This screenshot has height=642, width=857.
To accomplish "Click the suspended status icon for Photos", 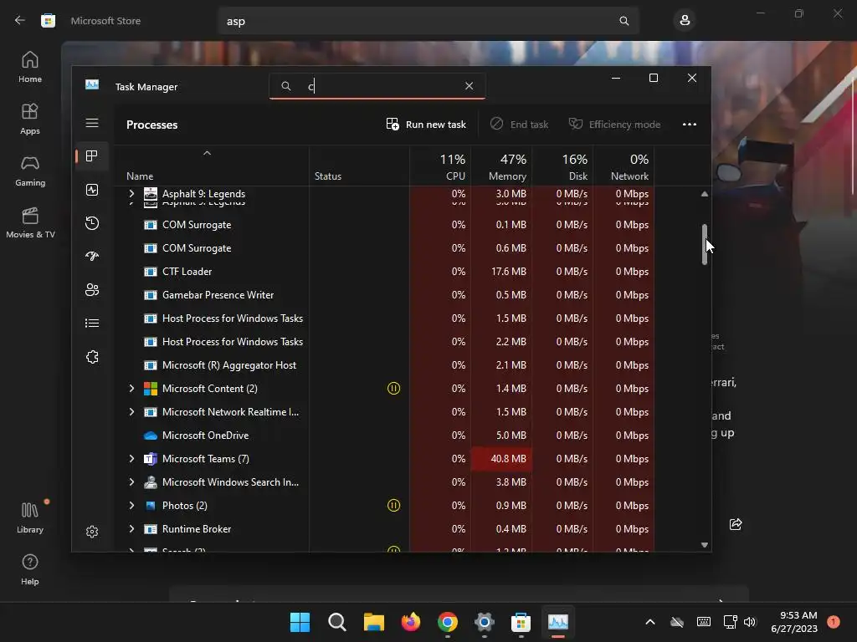I will 393,506.
